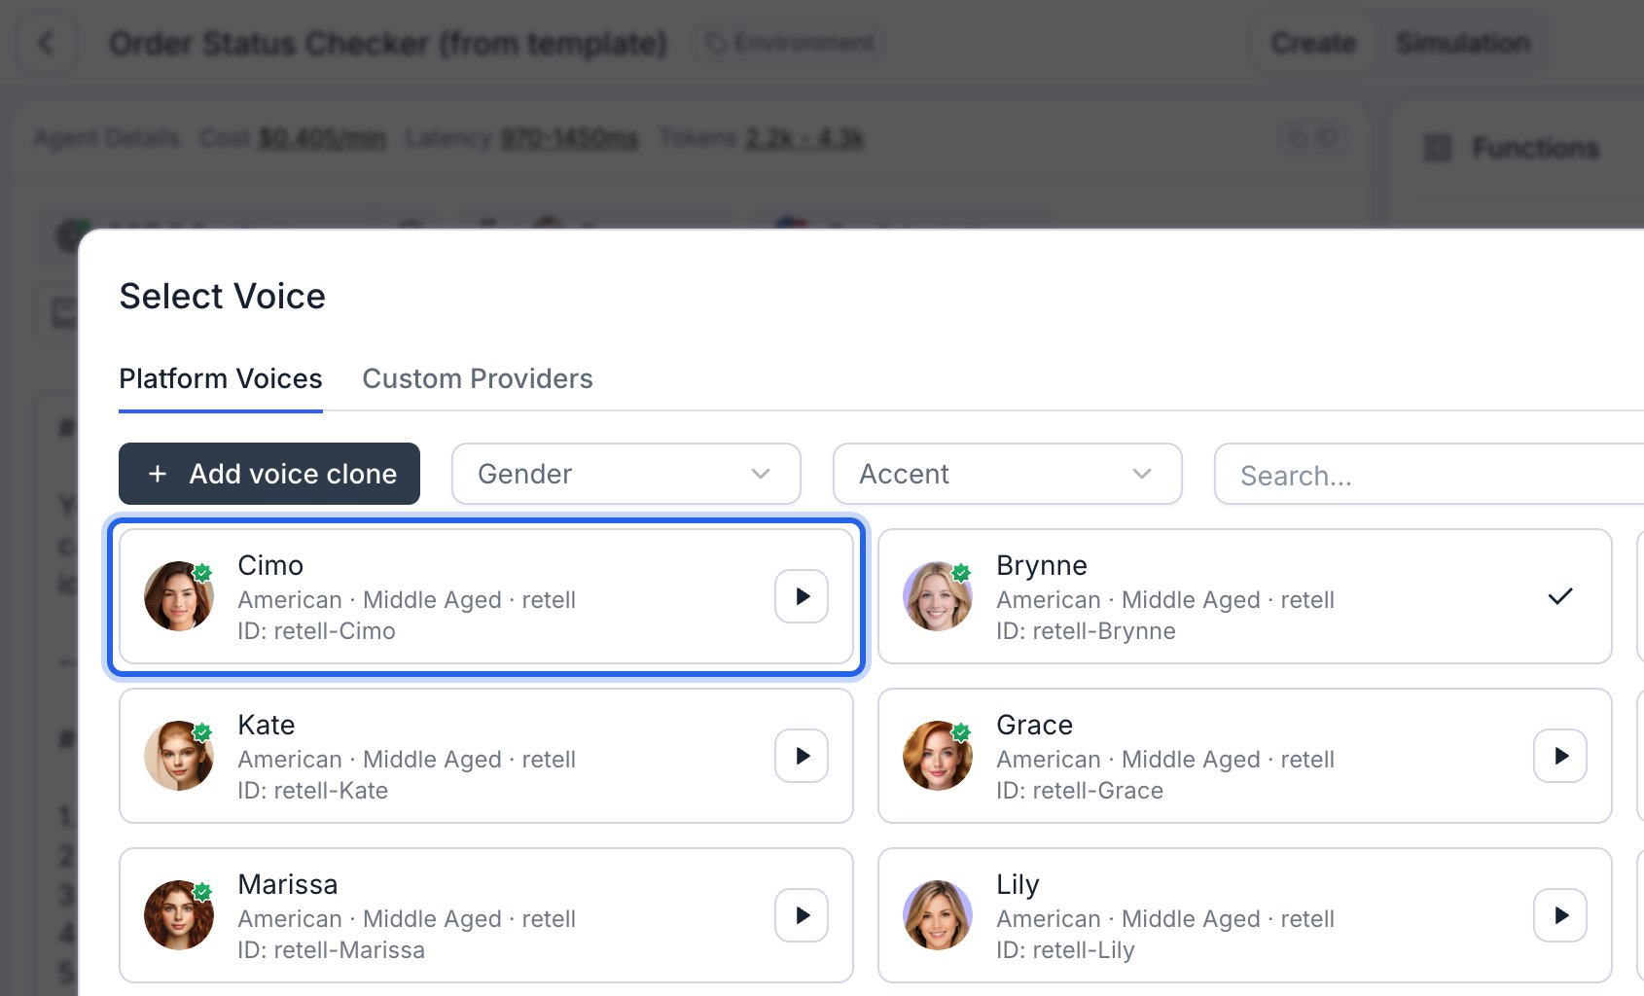Screen dimensions: 1644x996
Task: Switch to the Custom Providers tab
Action: point(478,378)
